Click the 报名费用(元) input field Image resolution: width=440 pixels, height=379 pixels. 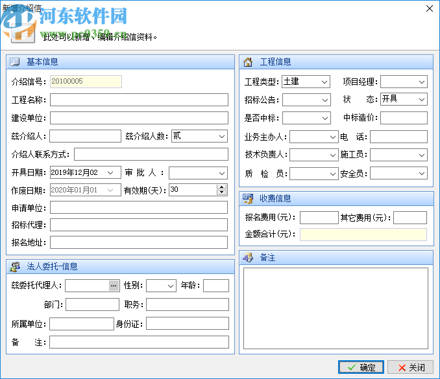(x=319, y=218)
